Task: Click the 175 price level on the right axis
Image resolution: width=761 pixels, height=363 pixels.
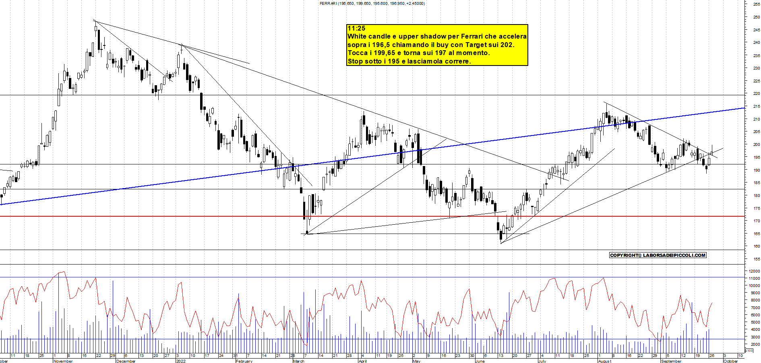Action: [x=756, y=208]
